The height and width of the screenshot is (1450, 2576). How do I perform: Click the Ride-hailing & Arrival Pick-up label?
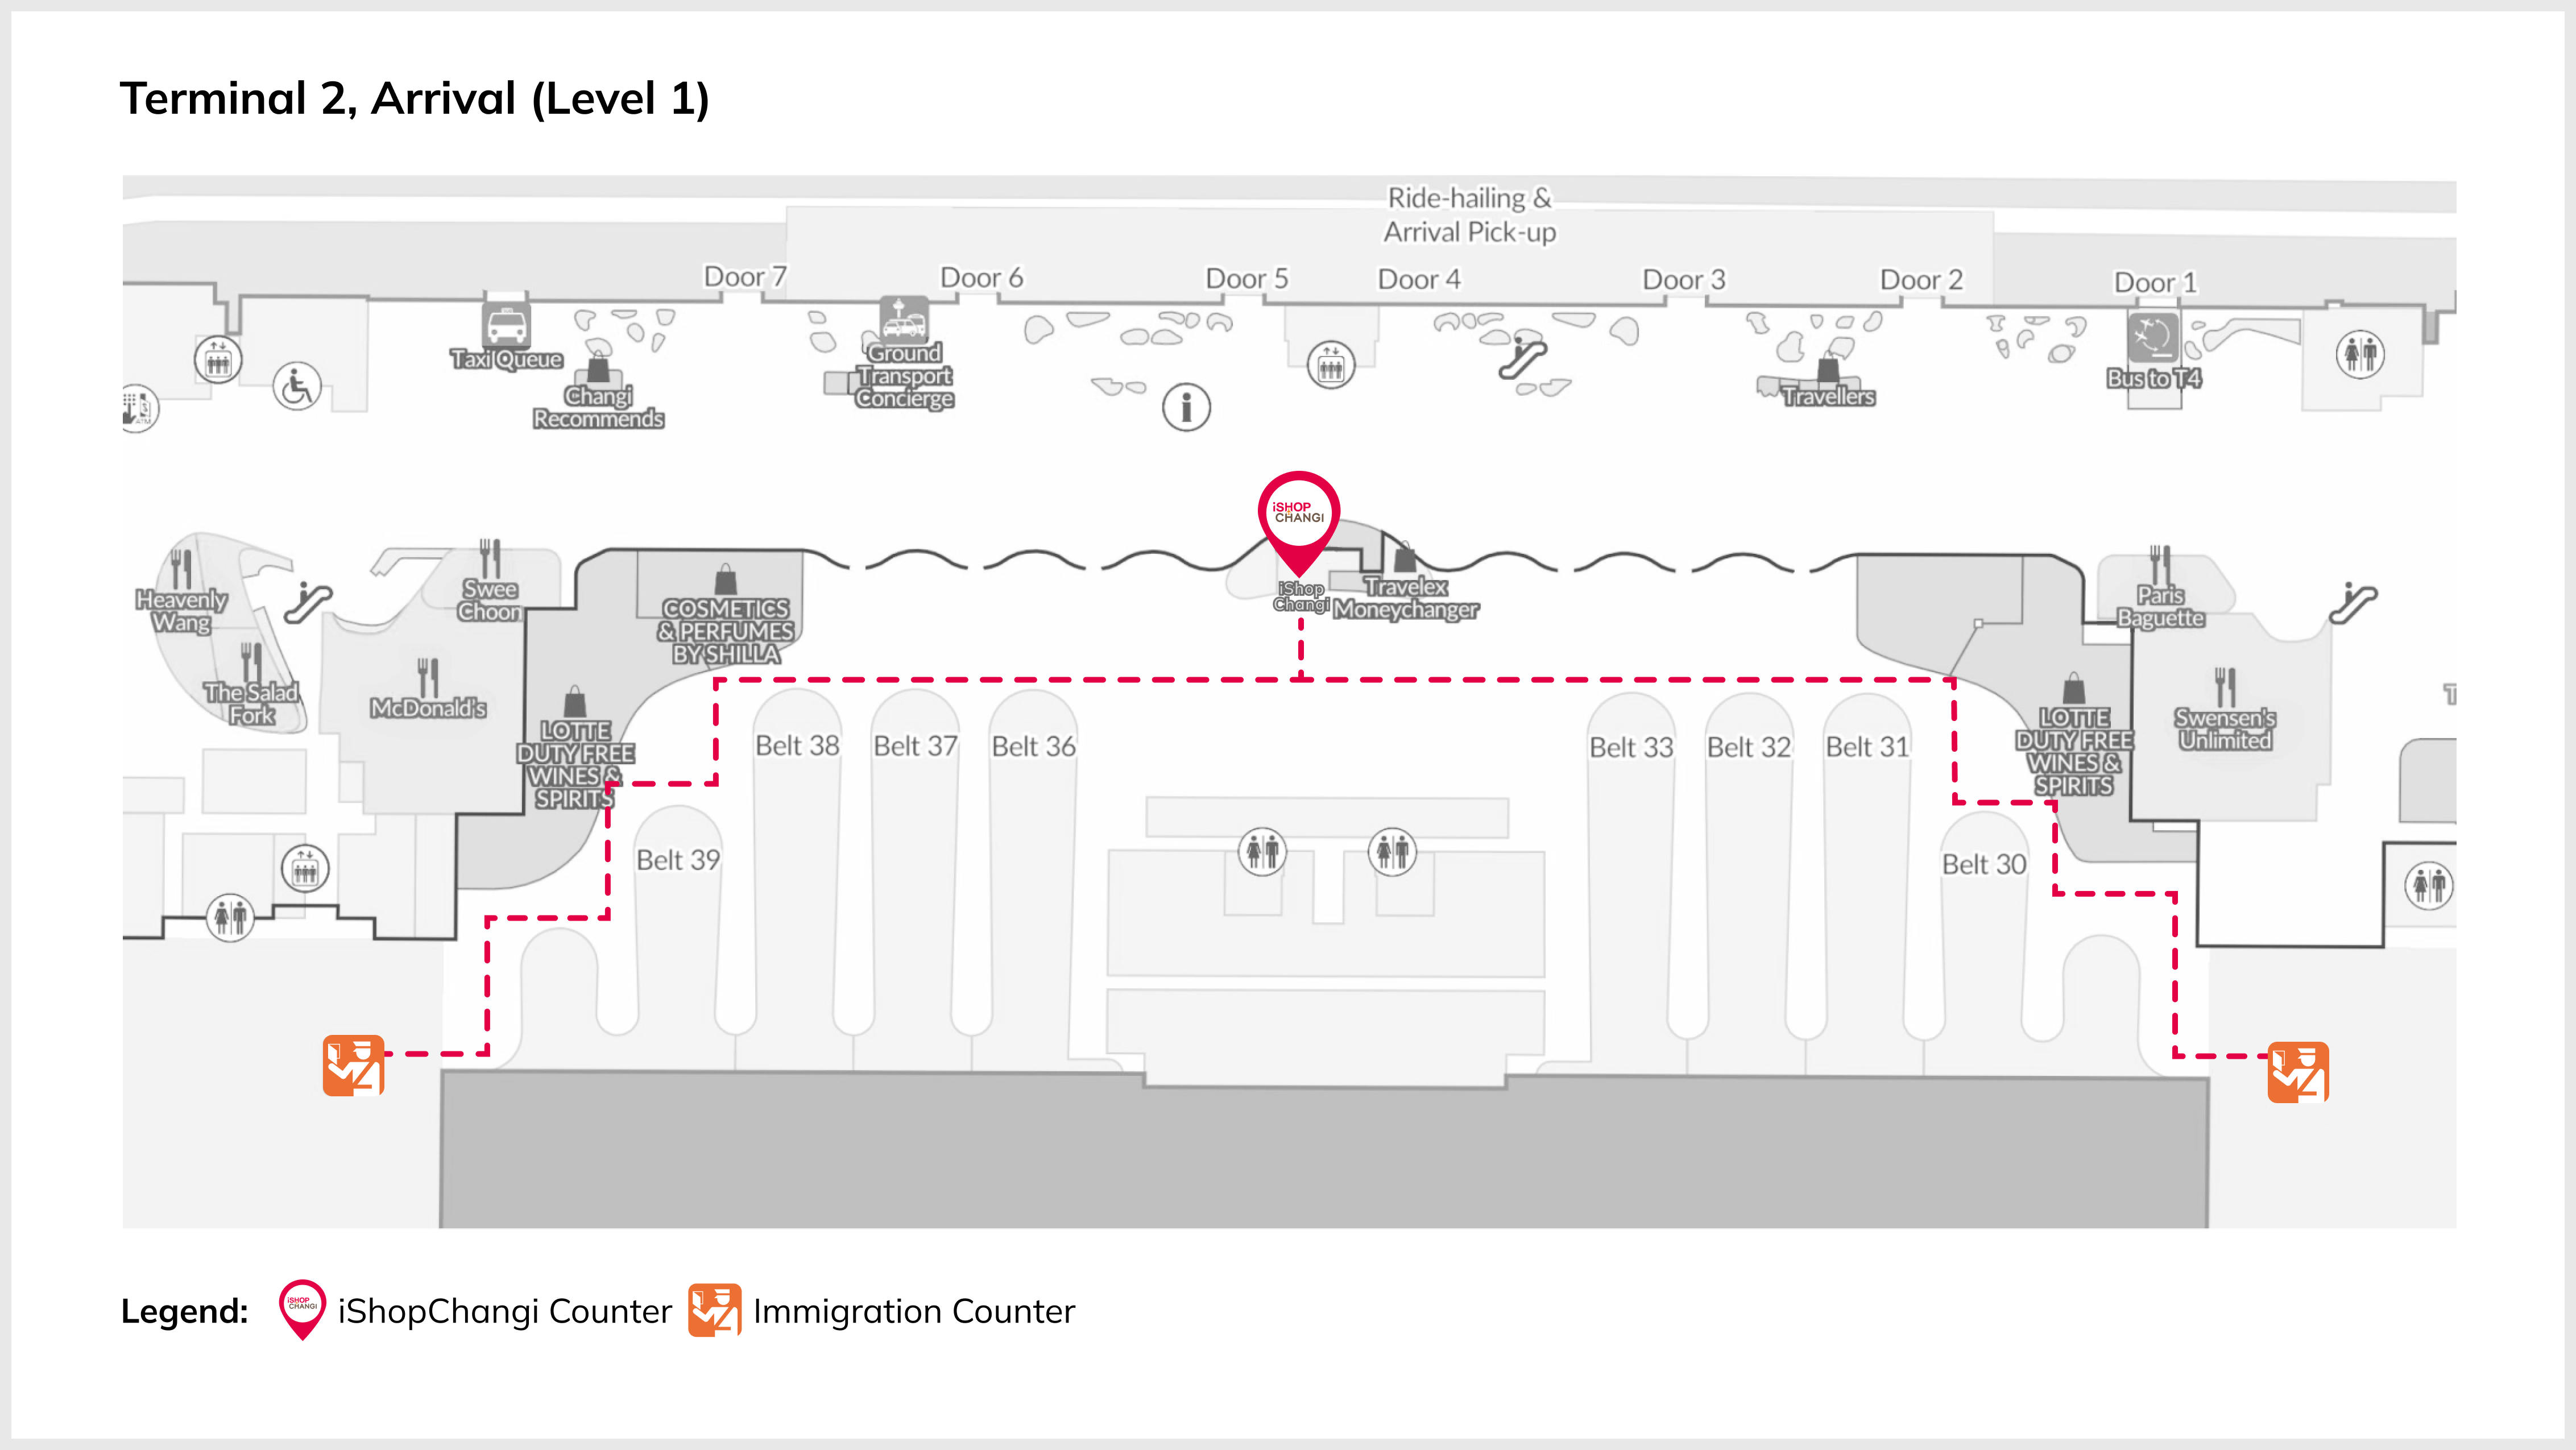tap(1469, 215)
